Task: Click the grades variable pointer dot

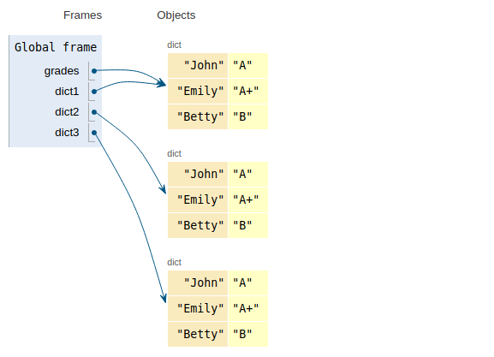Action: click(94, 71)
